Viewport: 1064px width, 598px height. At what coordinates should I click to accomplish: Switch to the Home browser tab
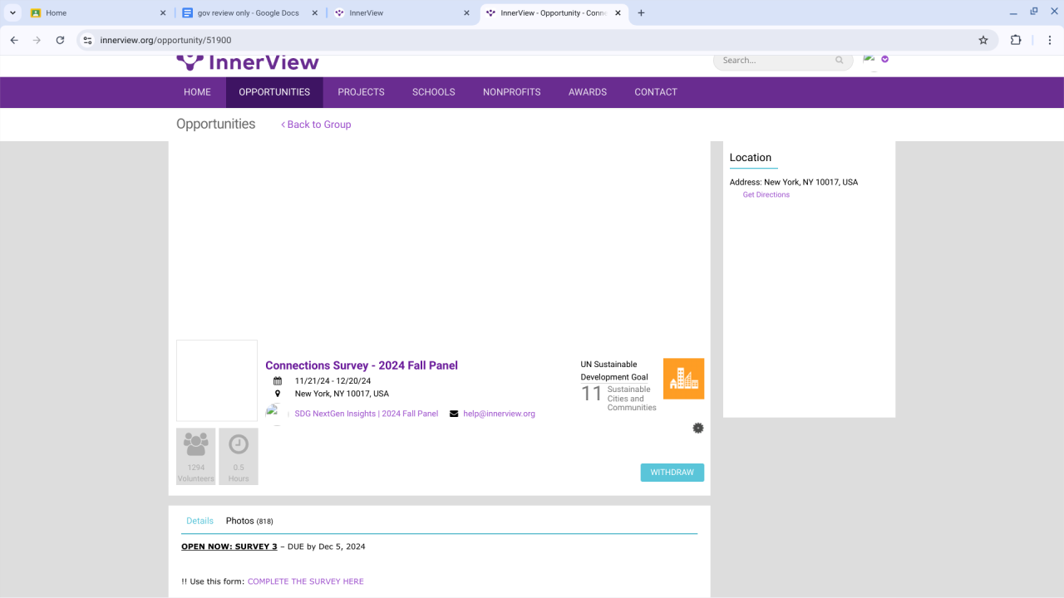(96, 13)
